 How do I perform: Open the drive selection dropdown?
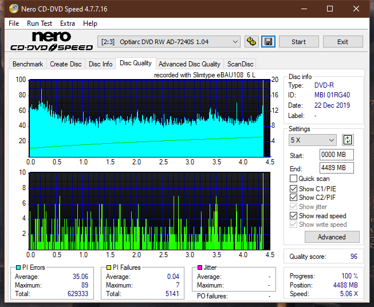(168, 42)
